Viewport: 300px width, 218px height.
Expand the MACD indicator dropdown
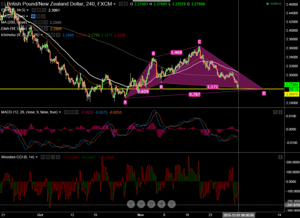tap(60, 112)
